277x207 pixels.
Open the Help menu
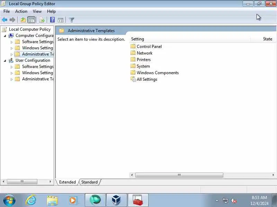click(x=51, y=11)
